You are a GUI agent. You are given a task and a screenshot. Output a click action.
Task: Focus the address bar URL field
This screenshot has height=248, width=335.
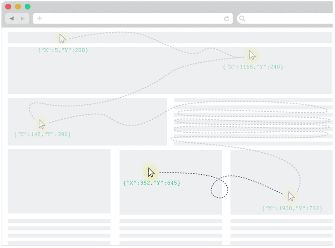pyautogui.click(x=132, y=18)
